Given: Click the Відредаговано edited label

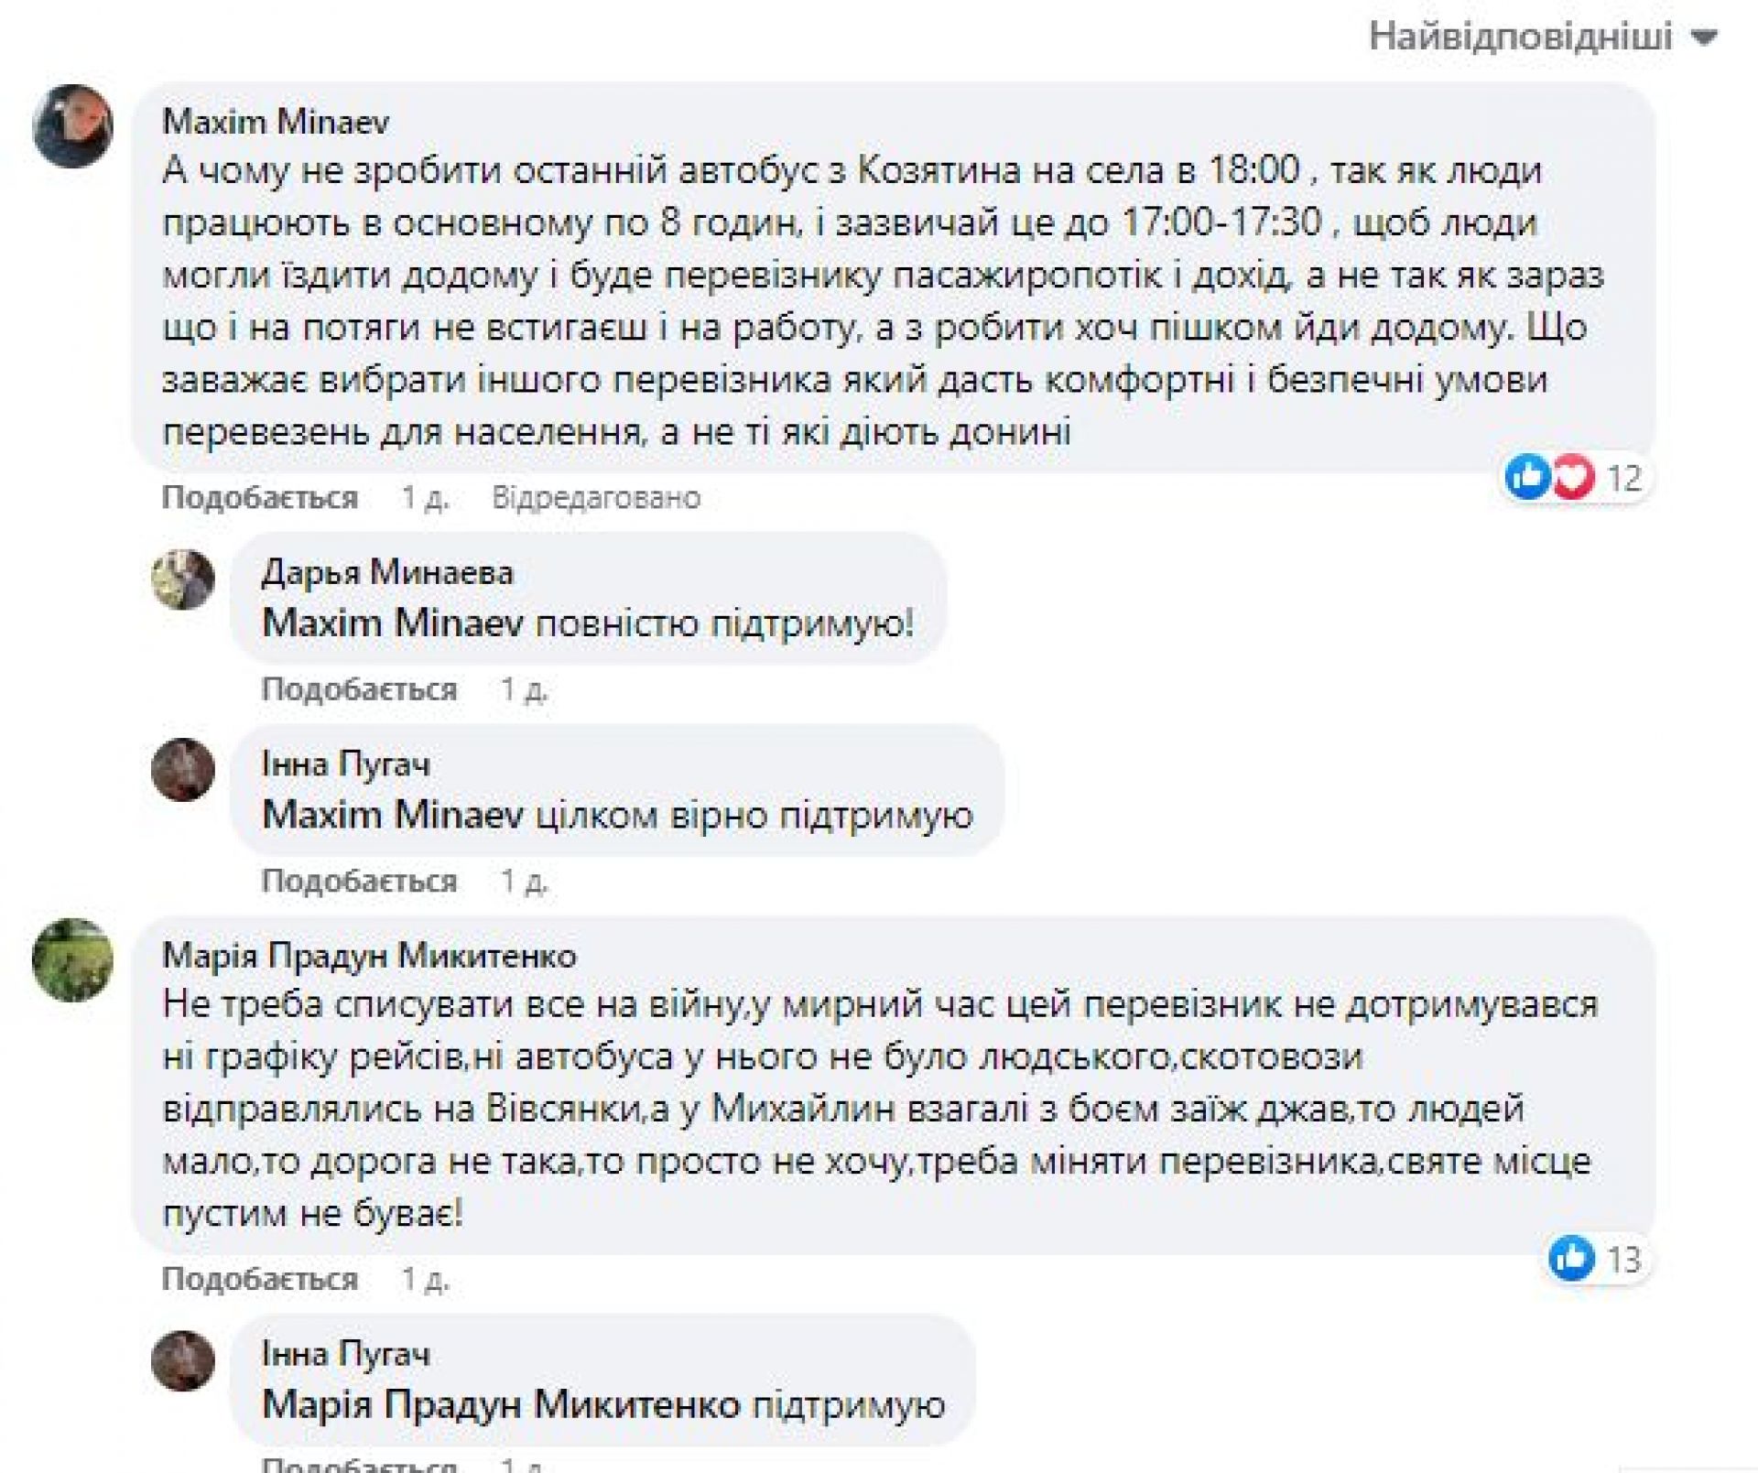Looking at the screenshot, I should [x=596, y=497].
